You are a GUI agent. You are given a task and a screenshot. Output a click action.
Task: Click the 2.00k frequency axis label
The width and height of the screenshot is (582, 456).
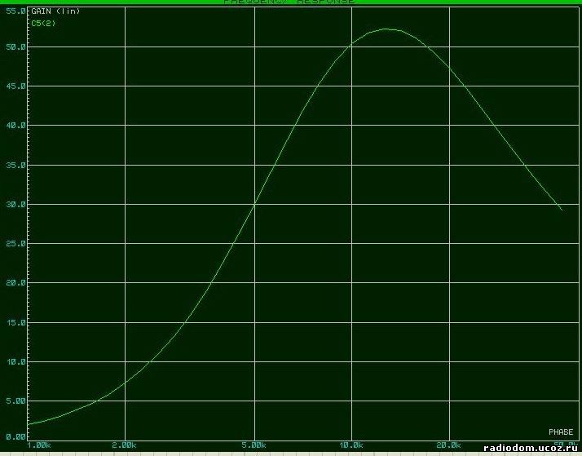click(125, 445)
